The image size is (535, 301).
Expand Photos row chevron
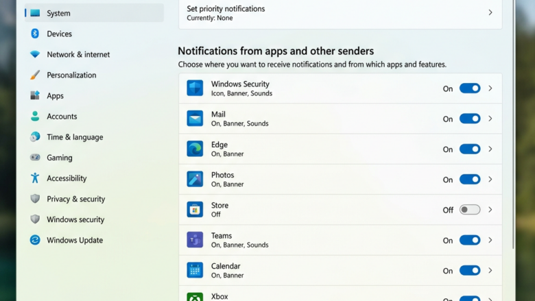tap(490, 180)
